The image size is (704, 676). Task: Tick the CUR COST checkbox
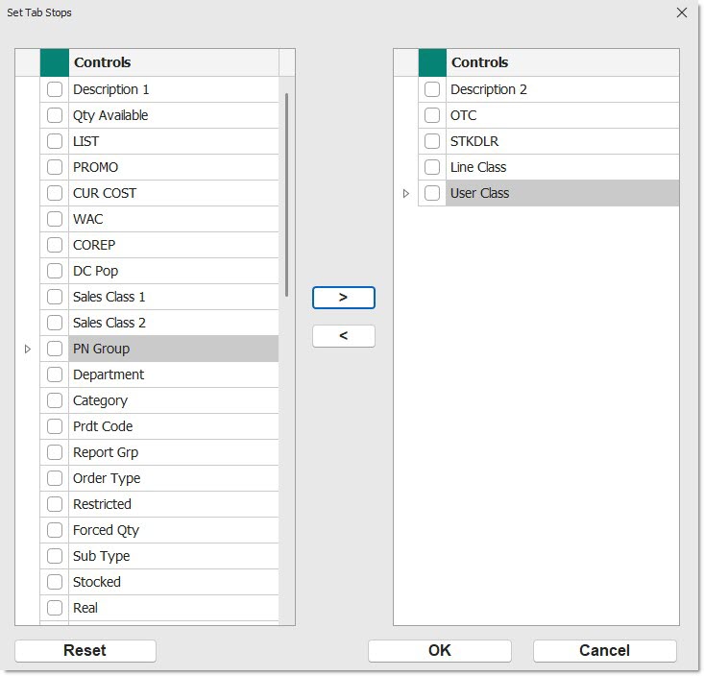(55, 193)
